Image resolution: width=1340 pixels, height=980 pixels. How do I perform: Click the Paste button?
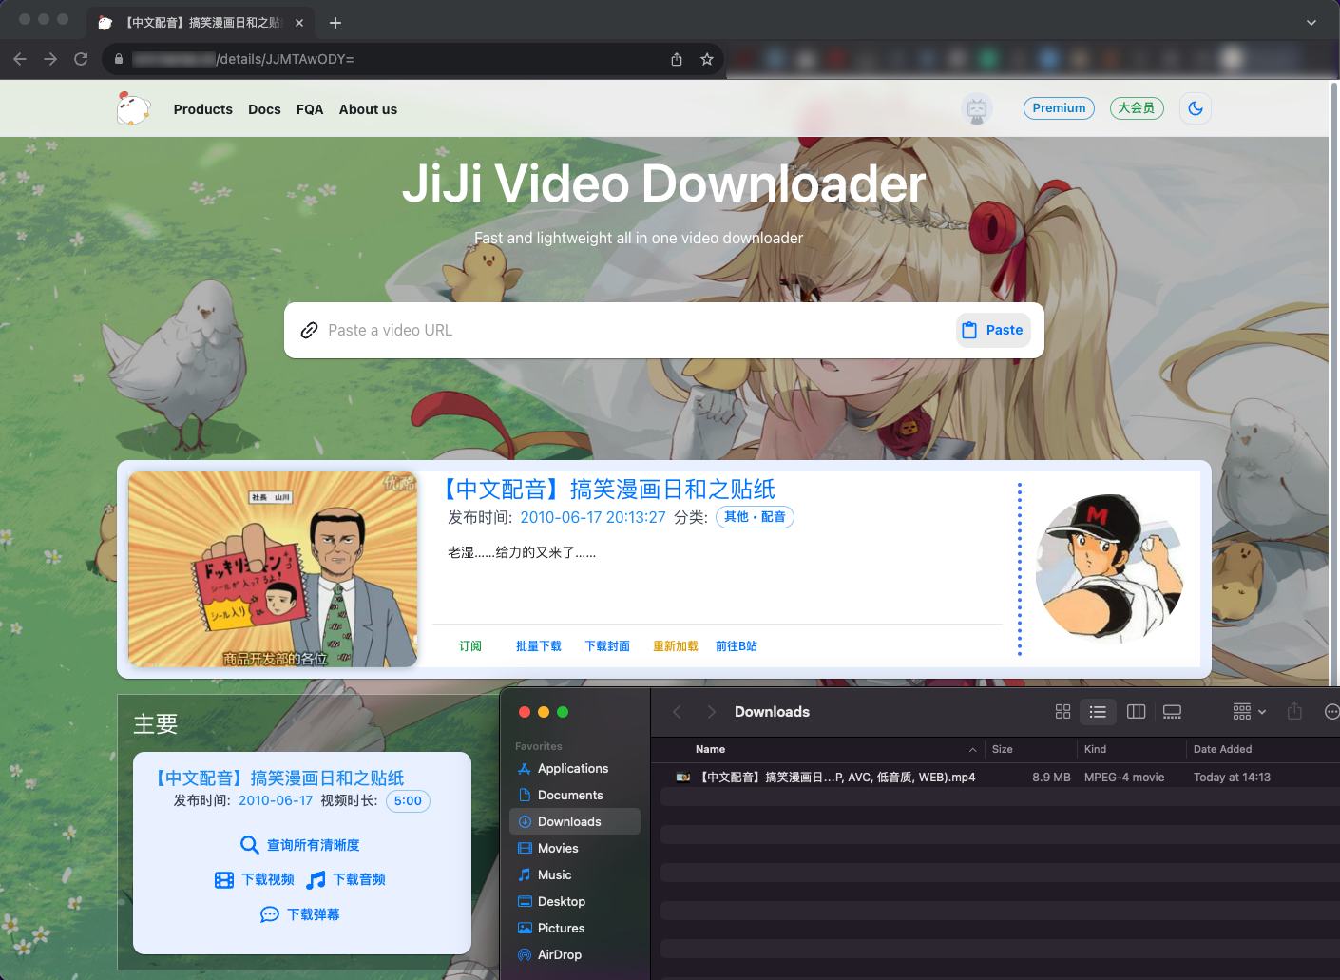pyautogui.click(x=993, y=330)
